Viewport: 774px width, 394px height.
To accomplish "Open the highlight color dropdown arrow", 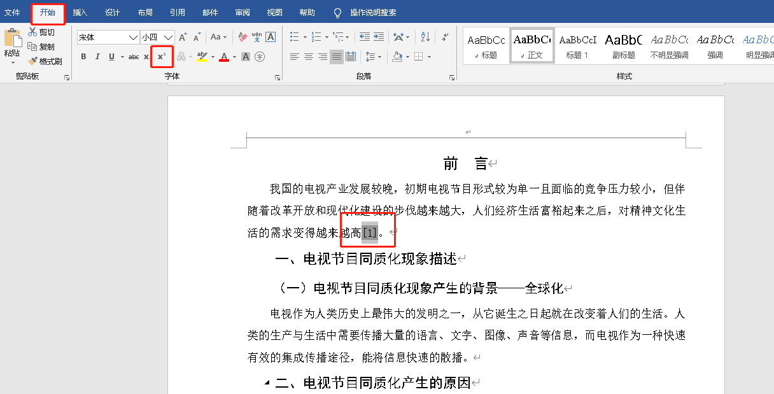I will tap(213, 57).
